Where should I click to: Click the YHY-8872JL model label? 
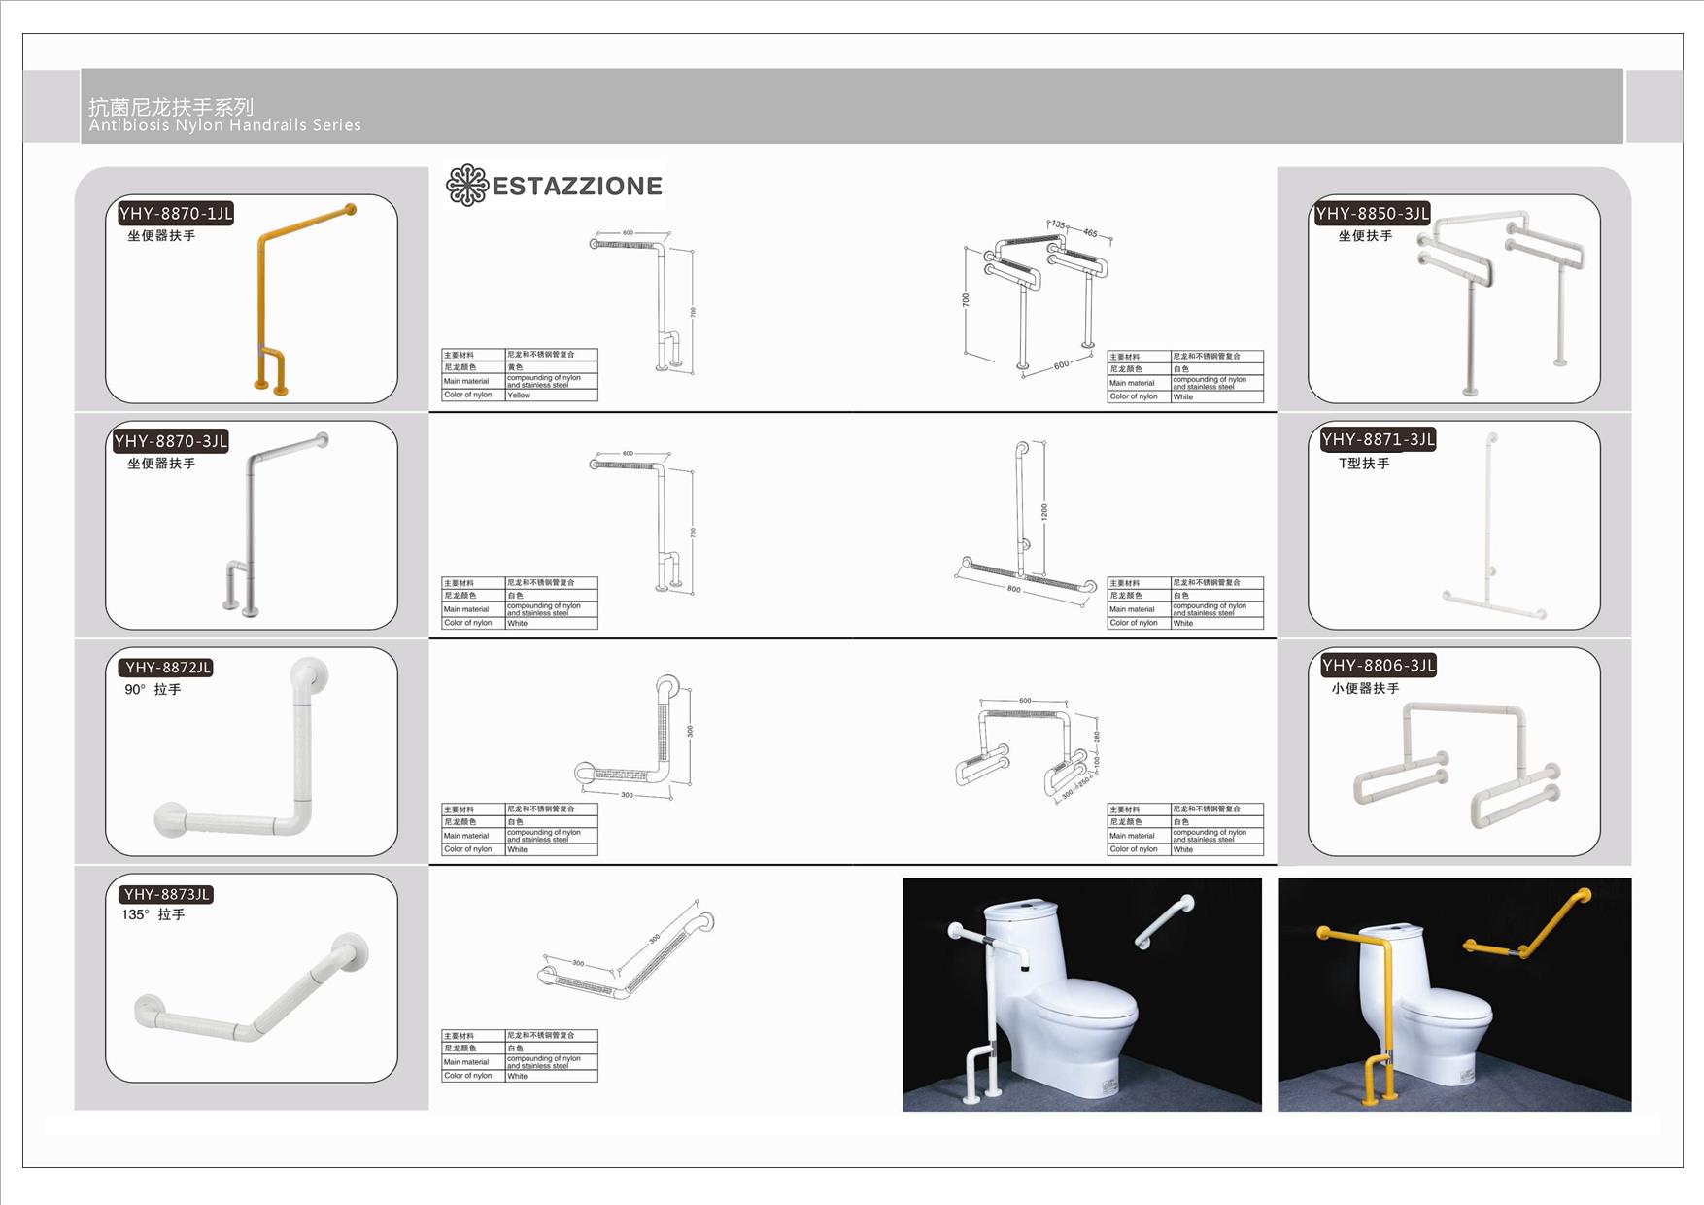pyautogui.click(x=167, y=668)
